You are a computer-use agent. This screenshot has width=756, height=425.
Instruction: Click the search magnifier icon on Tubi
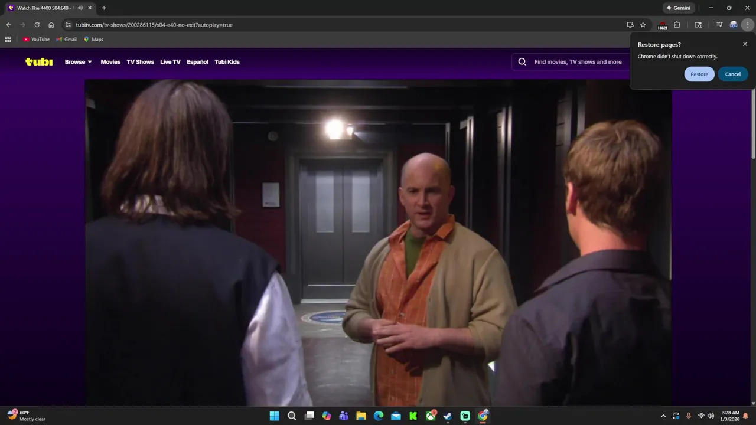pos(522,61)
